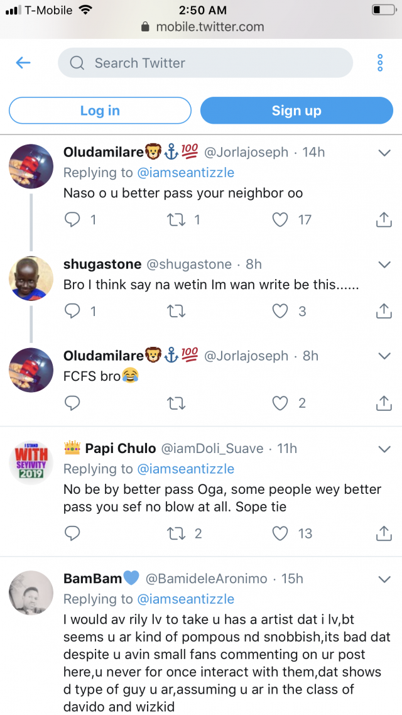
Task: Like Oludamilare's tweet with 17 likes
Action: click(x=280, y=219)
